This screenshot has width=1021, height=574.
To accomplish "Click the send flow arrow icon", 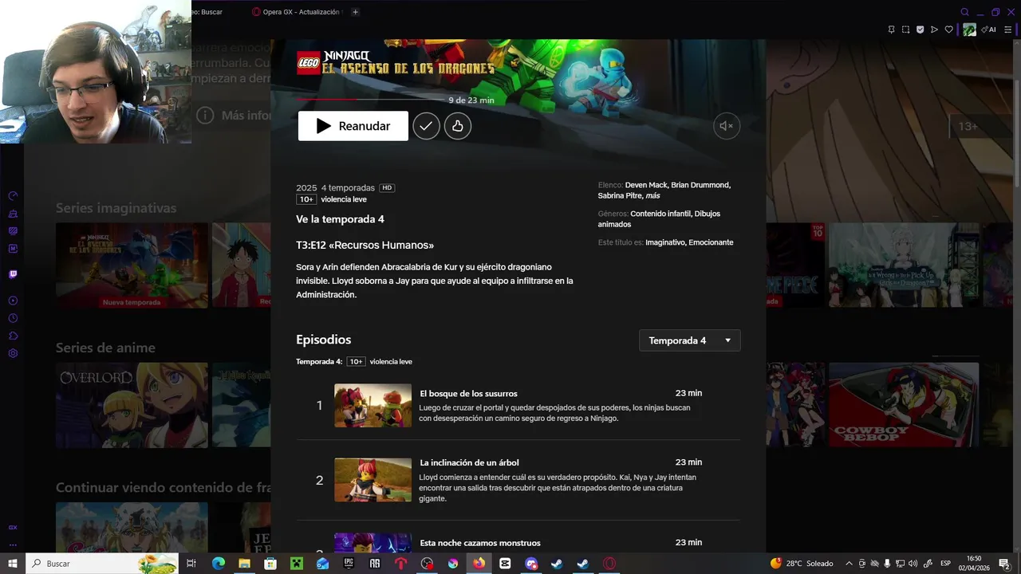I will point(934,29).
